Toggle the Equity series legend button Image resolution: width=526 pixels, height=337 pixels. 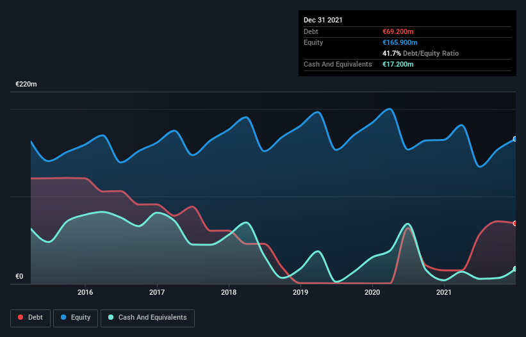click(76, 318)
